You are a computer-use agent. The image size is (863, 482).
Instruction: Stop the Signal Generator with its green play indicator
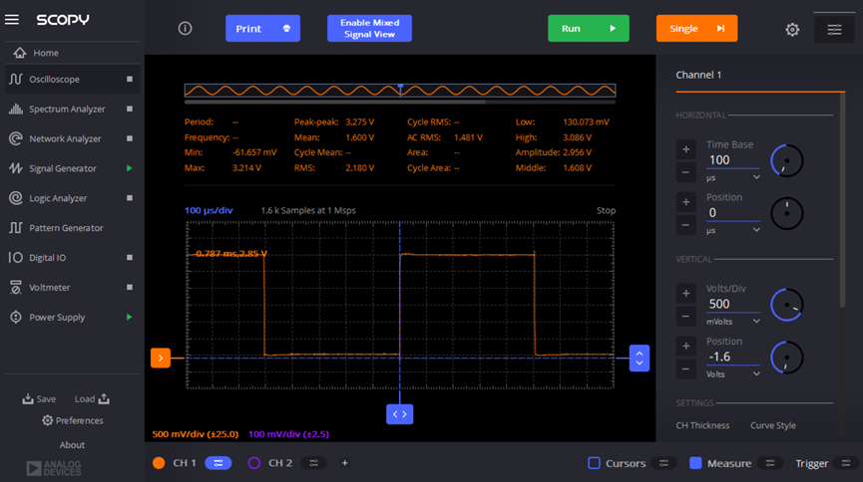(130, 168)
